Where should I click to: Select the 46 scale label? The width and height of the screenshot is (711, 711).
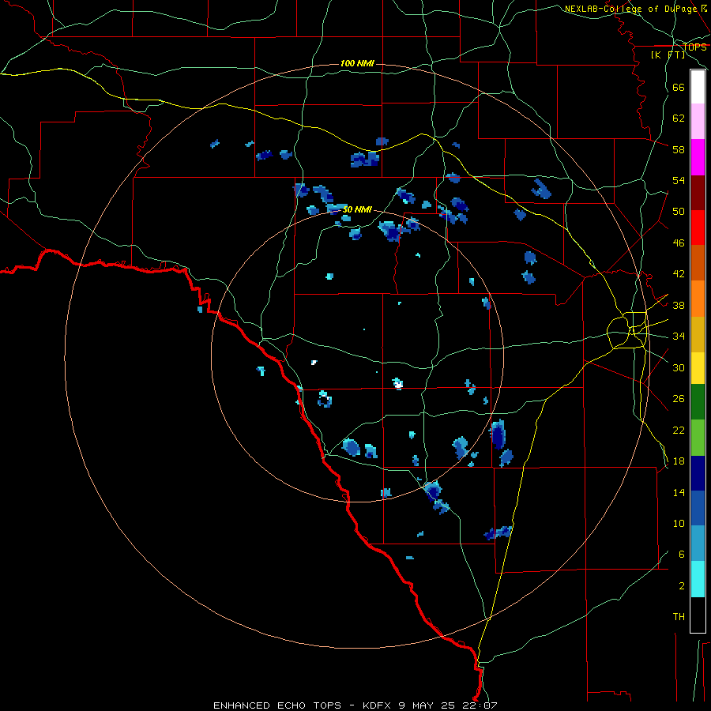point(679,243)
